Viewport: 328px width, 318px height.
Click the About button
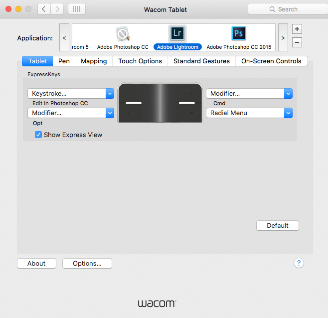[x=36, y=263]
